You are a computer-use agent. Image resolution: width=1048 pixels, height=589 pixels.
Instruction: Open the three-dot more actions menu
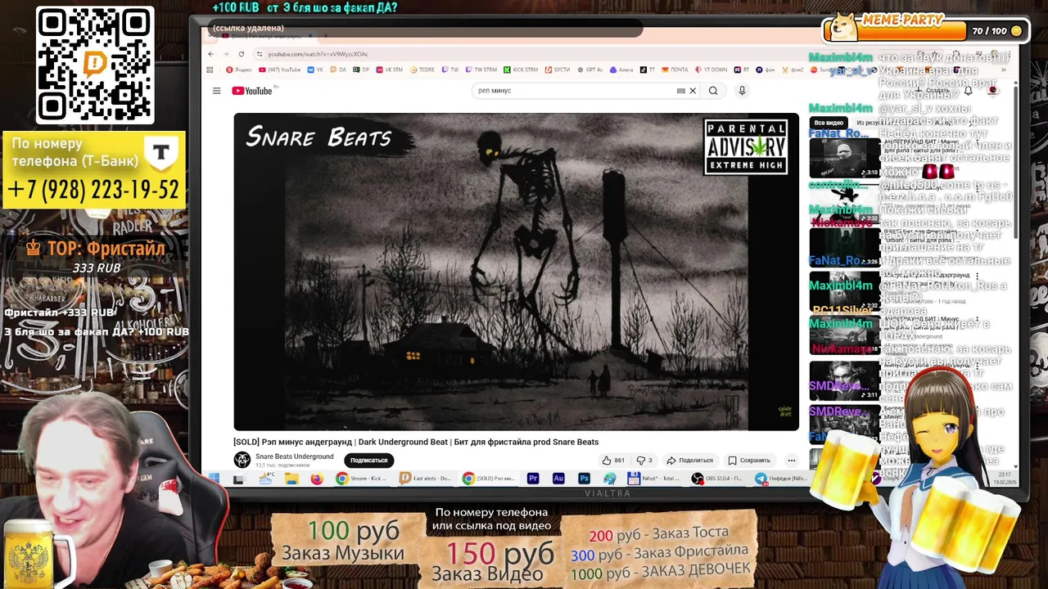pyautogui.click(x=791, y=461)
